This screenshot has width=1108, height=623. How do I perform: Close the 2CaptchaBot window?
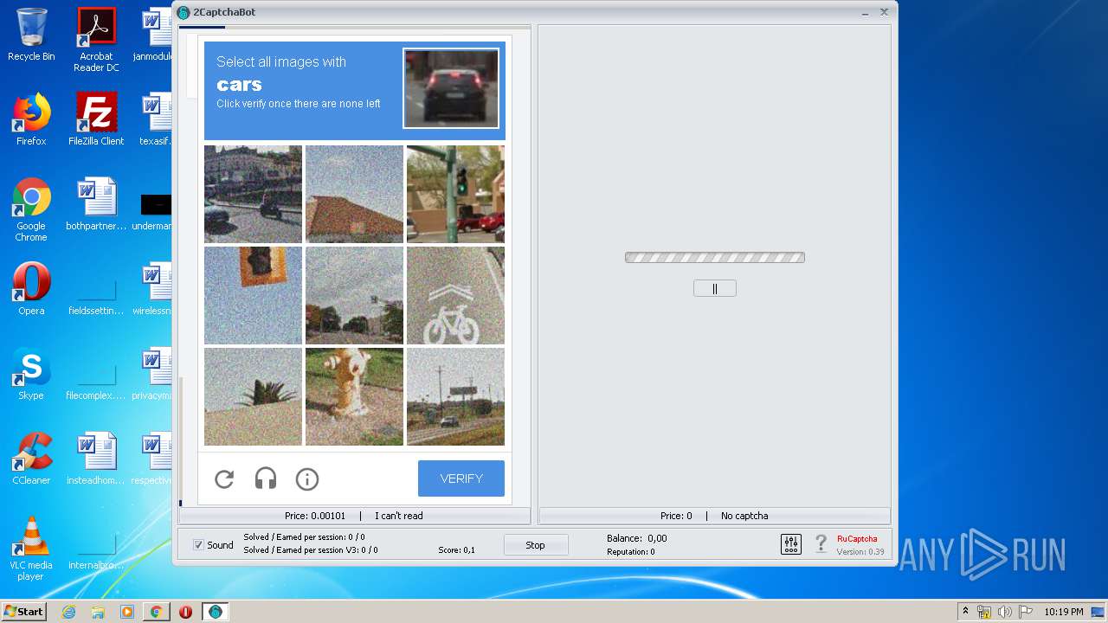[885, 12]
